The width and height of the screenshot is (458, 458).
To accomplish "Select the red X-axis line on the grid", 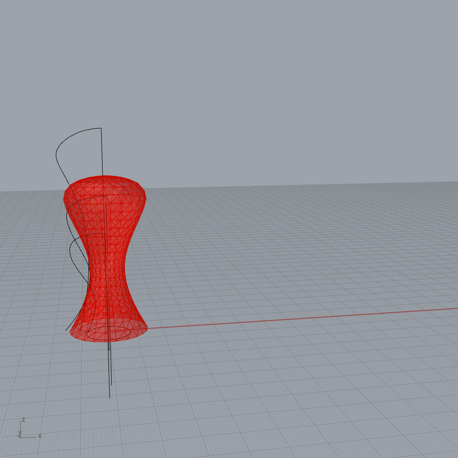I will click(x=298, y=318).
